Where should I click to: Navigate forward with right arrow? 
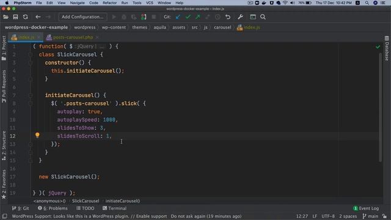point(48,17)
